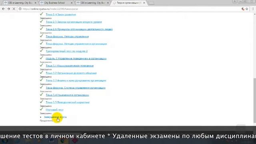Screen dimensions: 256x144
Task: Open a new browser tab
Action: point(151,3)
